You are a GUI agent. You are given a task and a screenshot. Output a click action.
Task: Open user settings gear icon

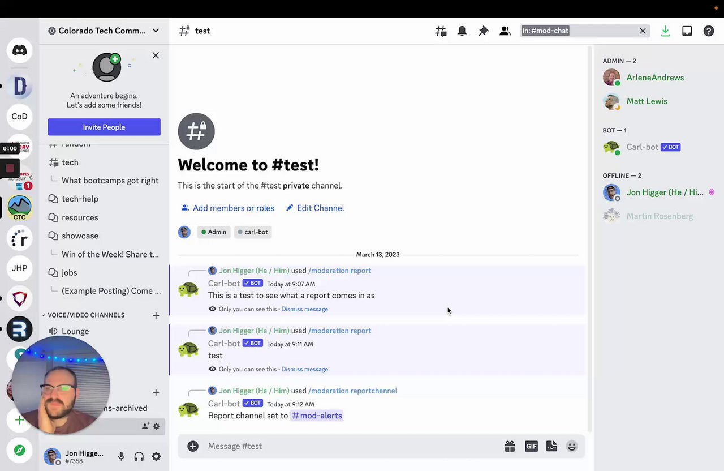click(156, 456)
